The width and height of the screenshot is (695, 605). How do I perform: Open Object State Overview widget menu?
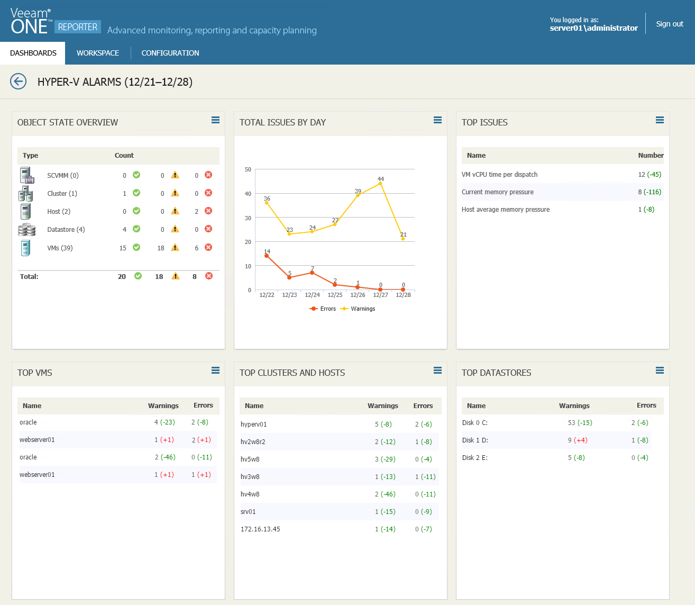215,120
